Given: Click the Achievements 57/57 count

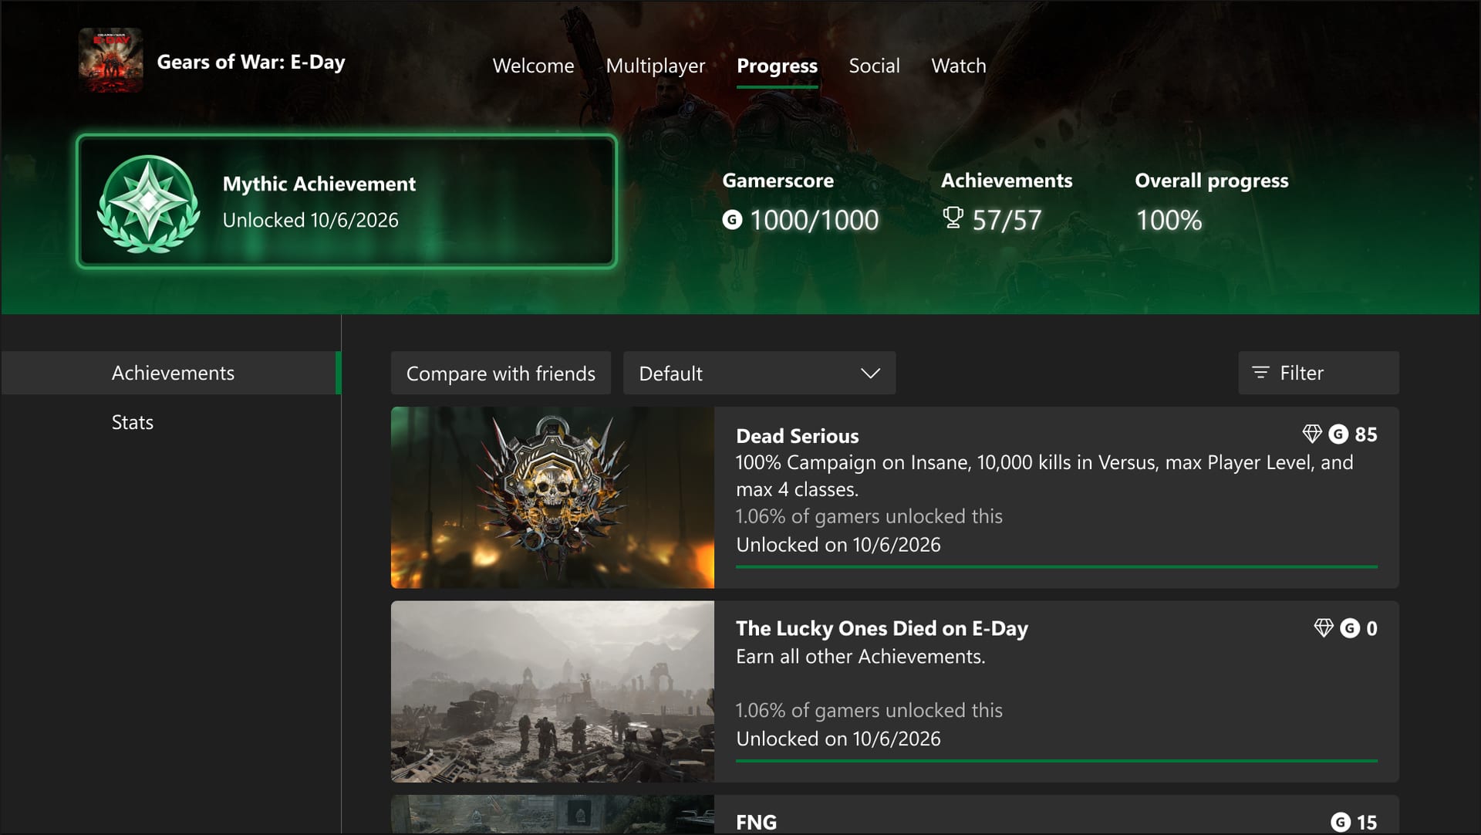Looking at the screenshot, I should click(1007, 221).
